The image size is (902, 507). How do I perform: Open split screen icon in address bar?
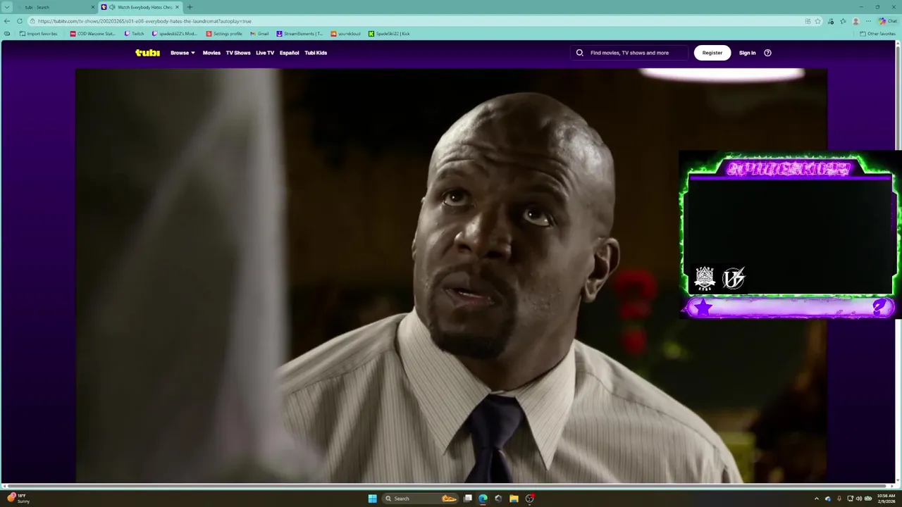[808, 21]
